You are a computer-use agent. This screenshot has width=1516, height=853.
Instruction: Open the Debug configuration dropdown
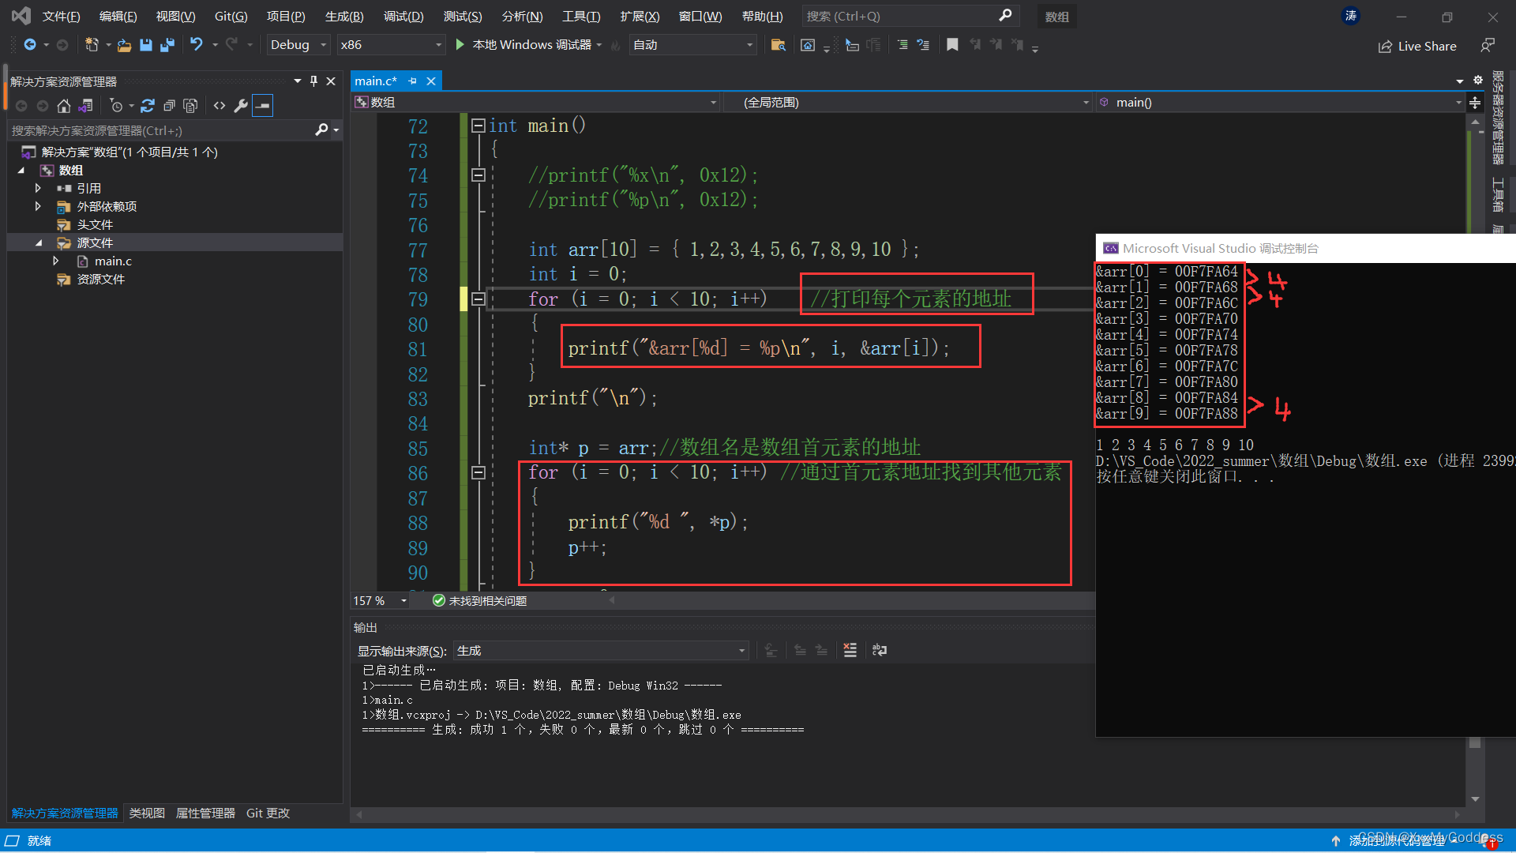click(x=298, y=45)
